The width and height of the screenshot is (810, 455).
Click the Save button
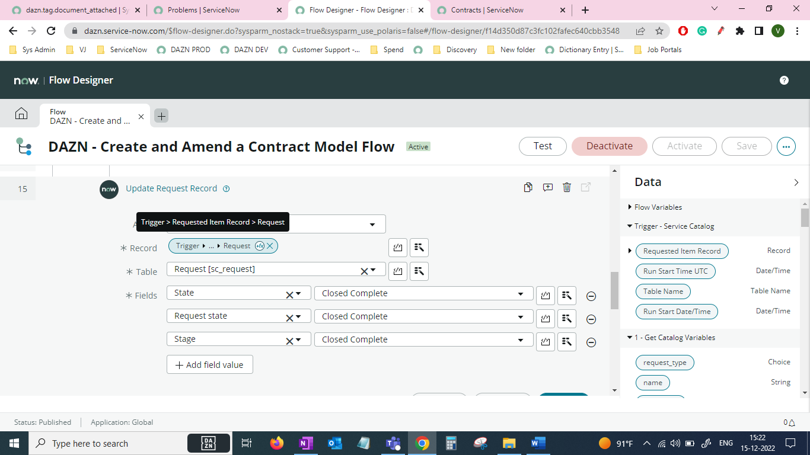coord(747,146)
